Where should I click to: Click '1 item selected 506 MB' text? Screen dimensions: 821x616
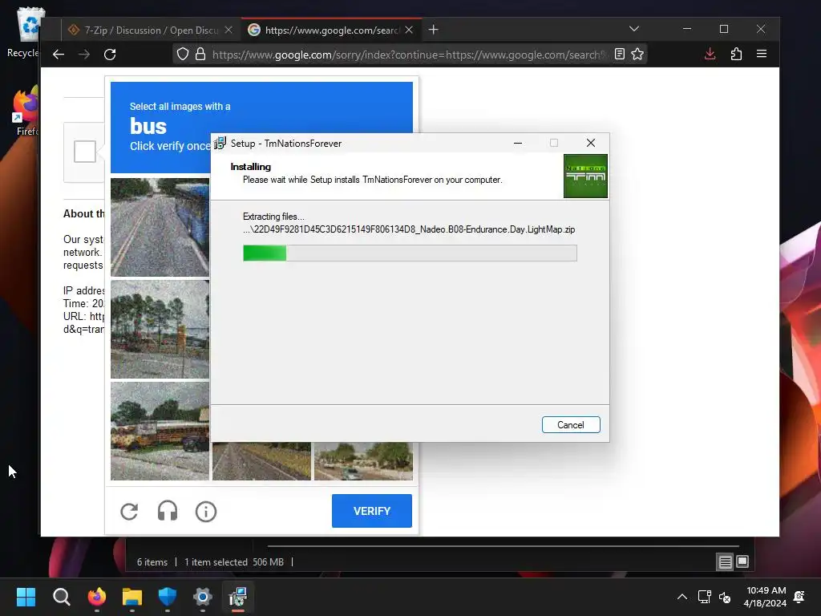[234, 562]
